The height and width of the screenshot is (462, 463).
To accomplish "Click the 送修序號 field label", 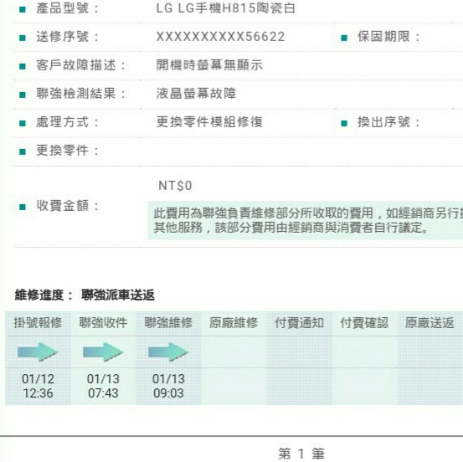I will [67, 37].
